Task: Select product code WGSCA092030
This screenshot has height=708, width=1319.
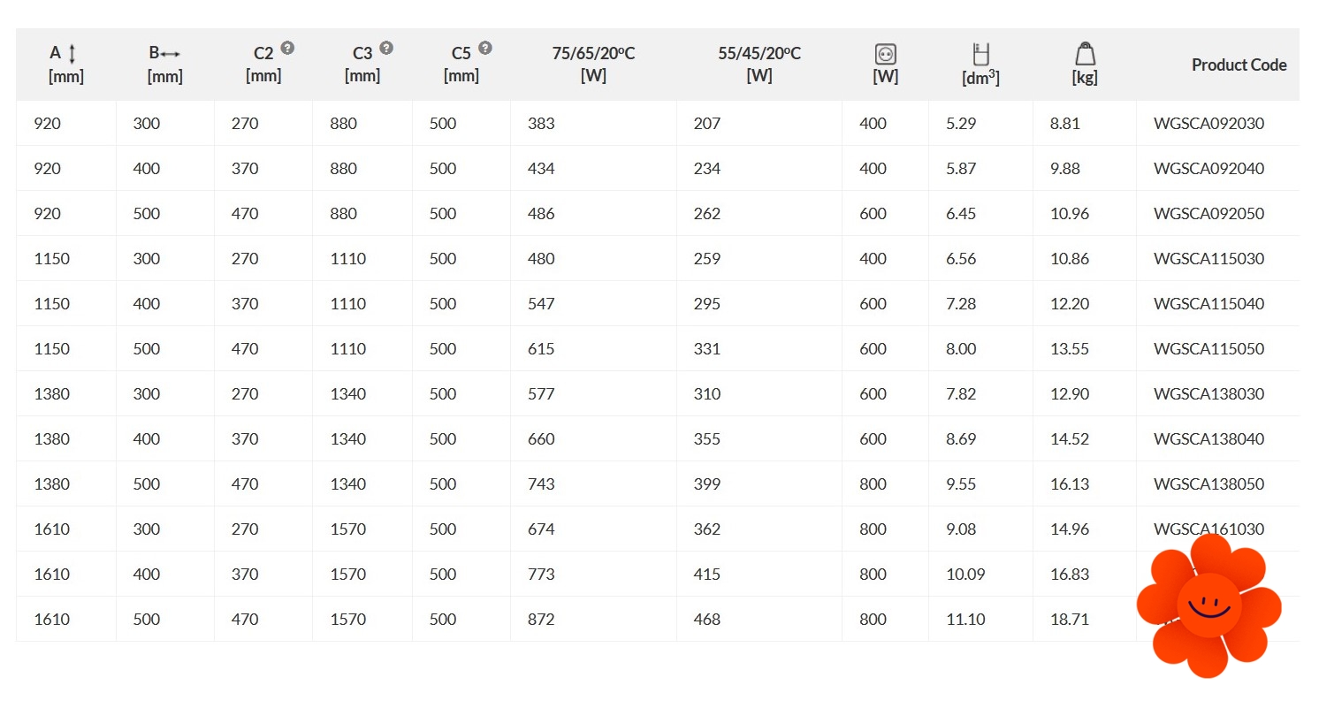Action: pyautogui.click(x=1208, y=124)
